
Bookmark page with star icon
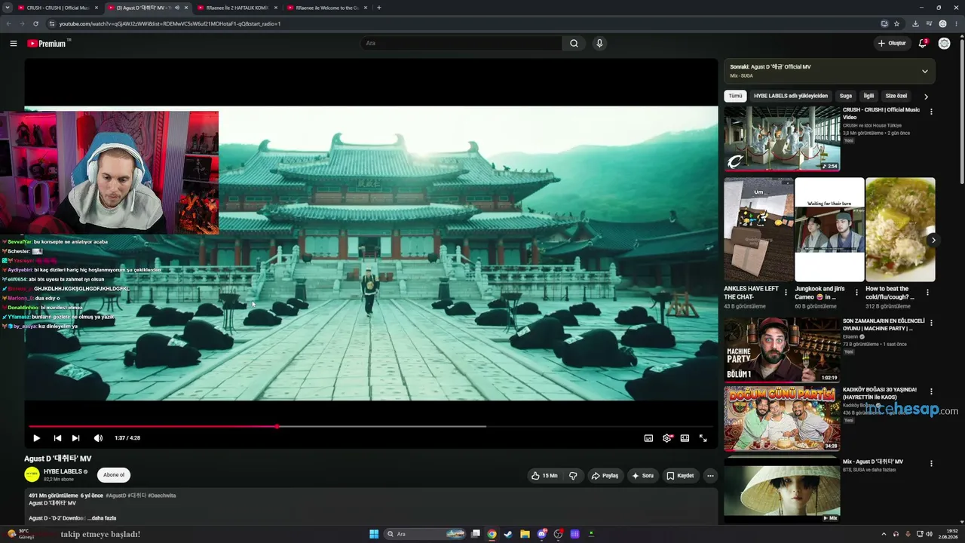click(896, 23)
